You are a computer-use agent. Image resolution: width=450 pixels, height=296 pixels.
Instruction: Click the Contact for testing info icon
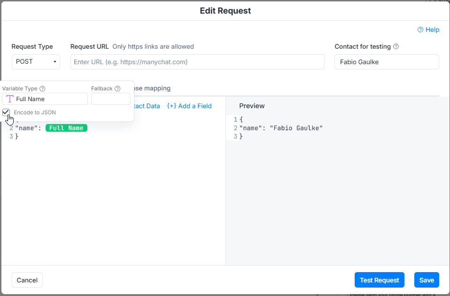click(x=396, y=47)
